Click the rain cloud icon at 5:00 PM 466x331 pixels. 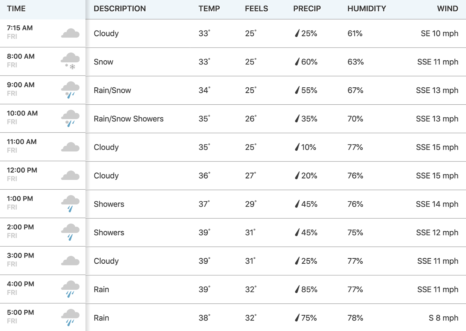pos(70,318)
